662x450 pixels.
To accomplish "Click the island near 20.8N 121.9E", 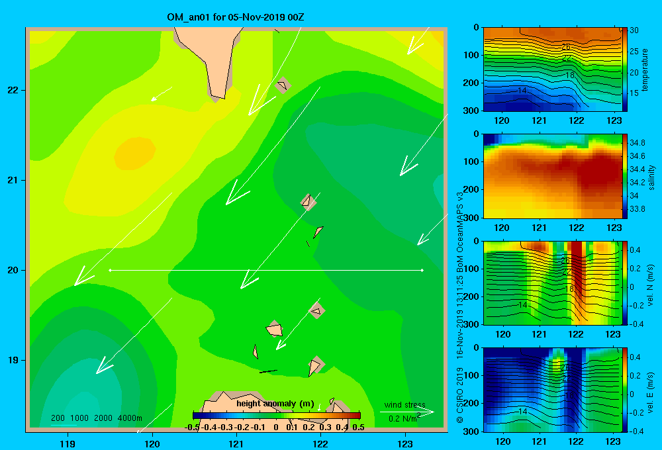I will click(308, 202).
